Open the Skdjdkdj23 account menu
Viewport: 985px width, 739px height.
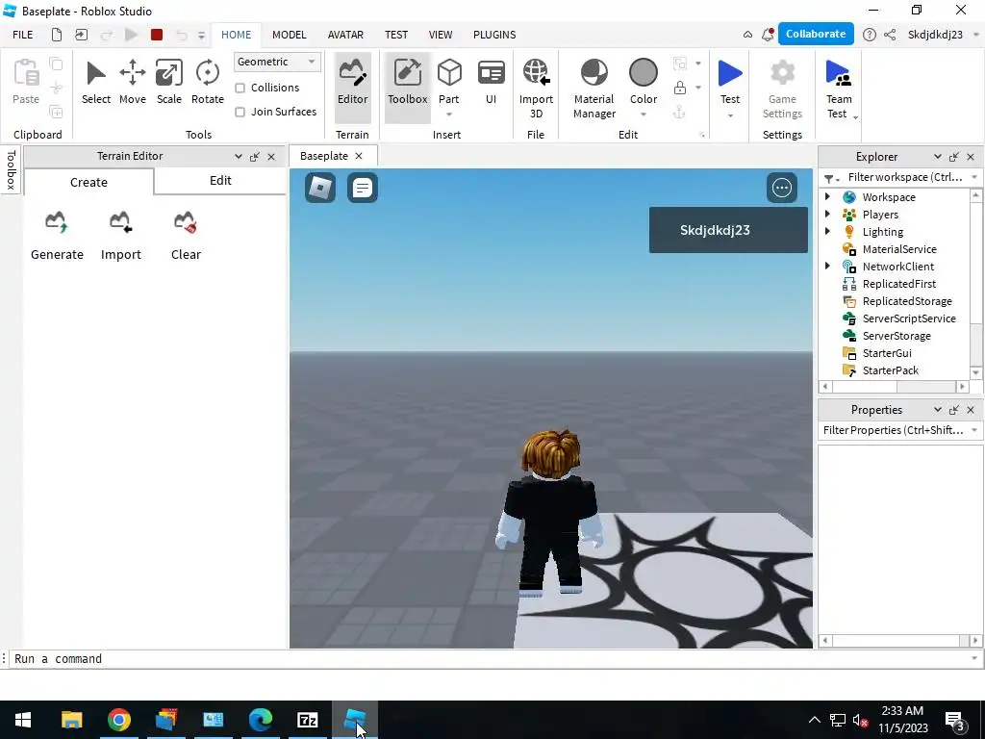pyautogui.click(x=942, y=35)
